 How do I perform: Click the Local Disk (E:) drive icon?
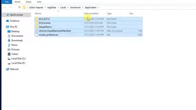click(9, 63)
